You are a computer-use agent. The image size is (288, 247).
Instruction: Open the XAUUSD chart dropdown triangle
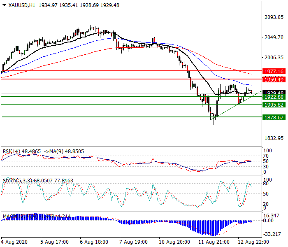pyautogui.click(x=5, y=5)
